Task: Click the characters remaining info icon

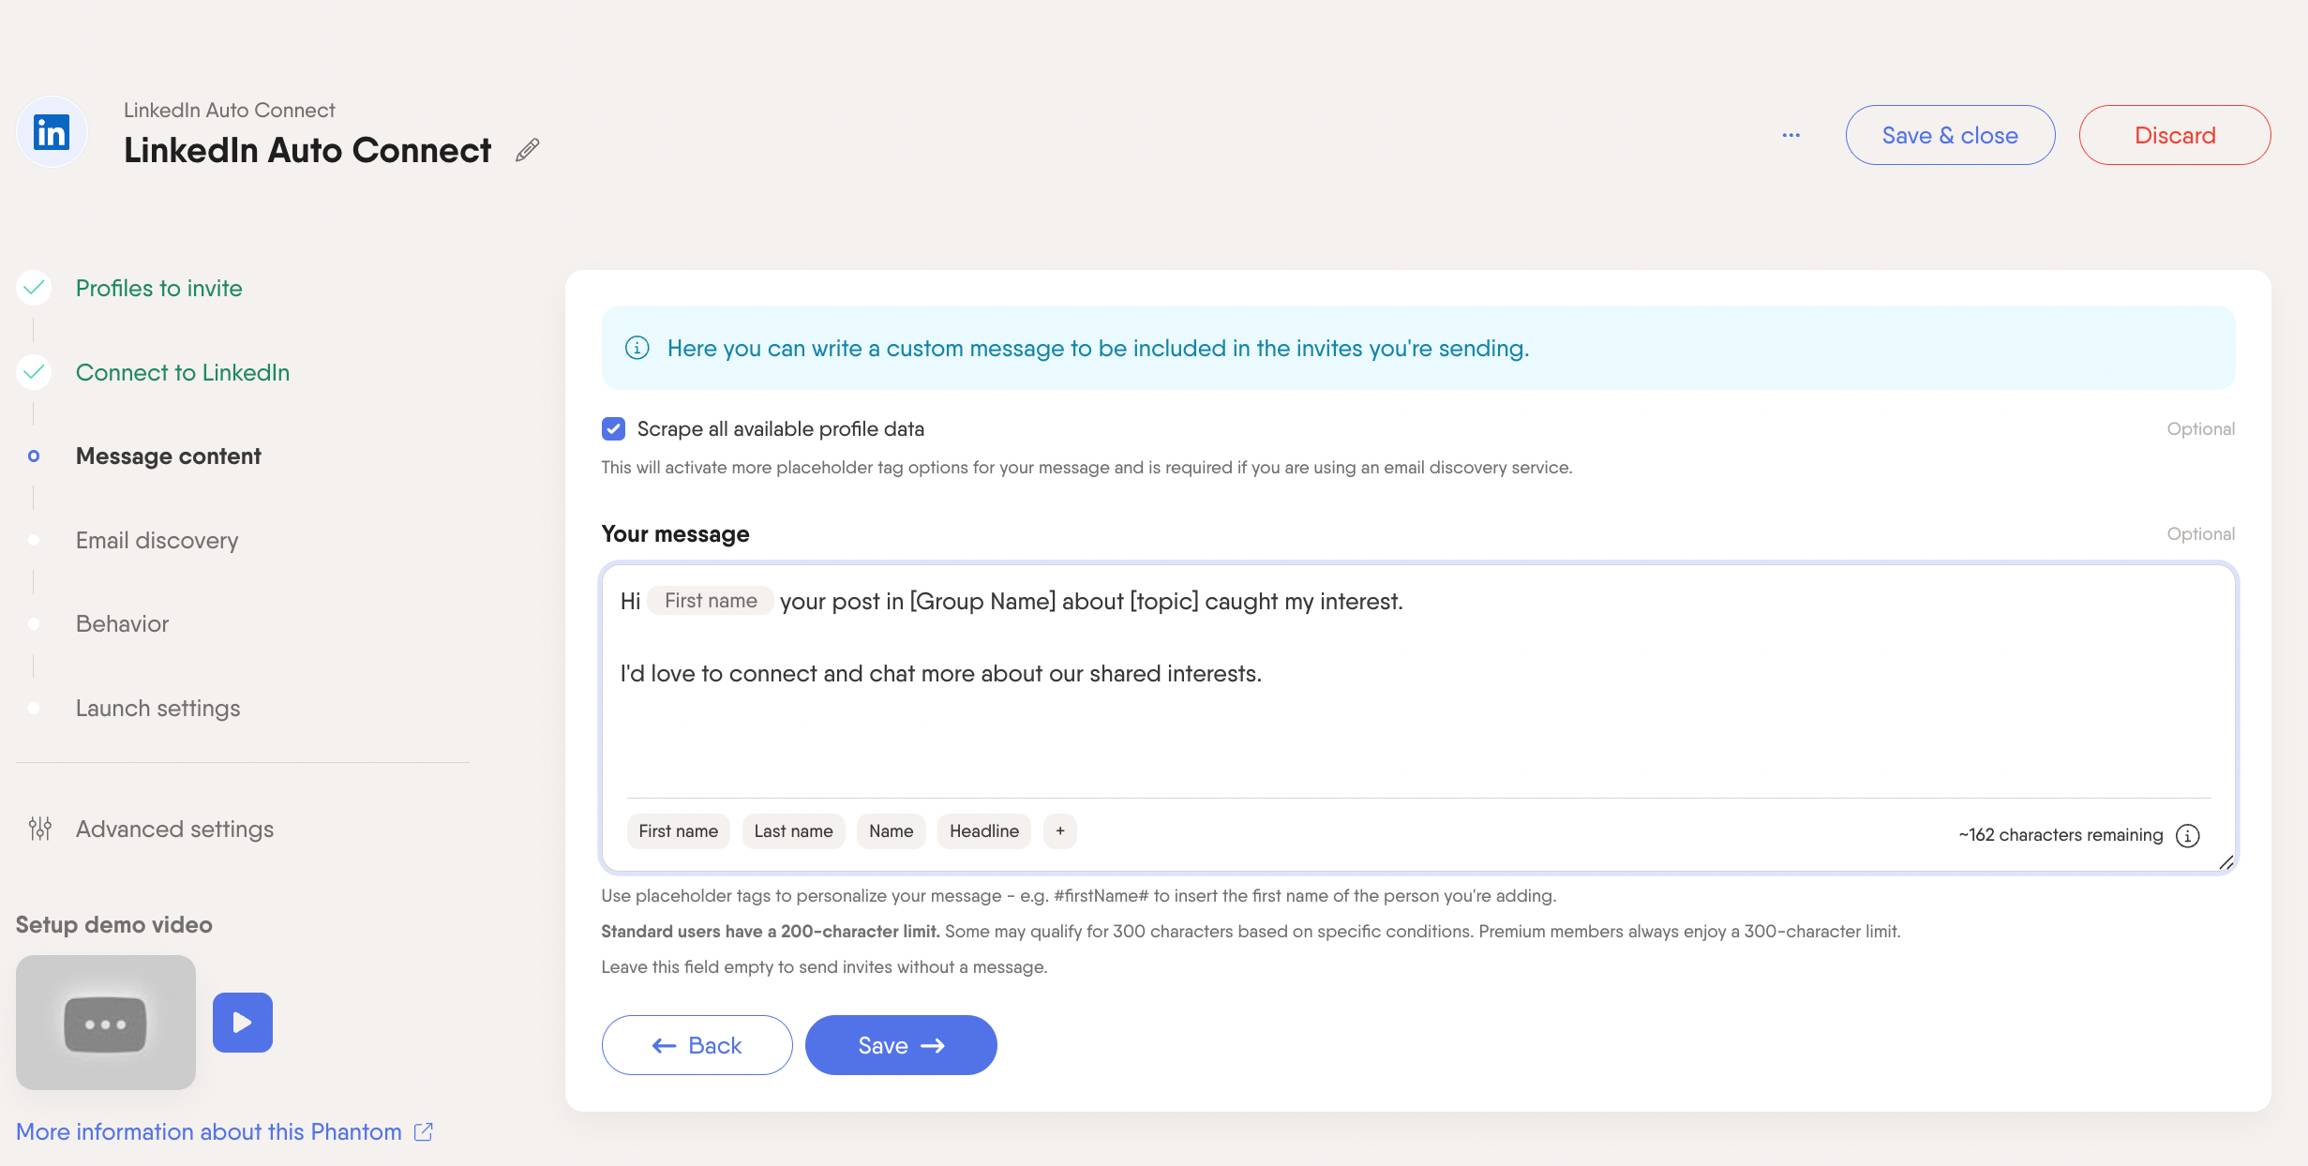Action: (2187, 835)
